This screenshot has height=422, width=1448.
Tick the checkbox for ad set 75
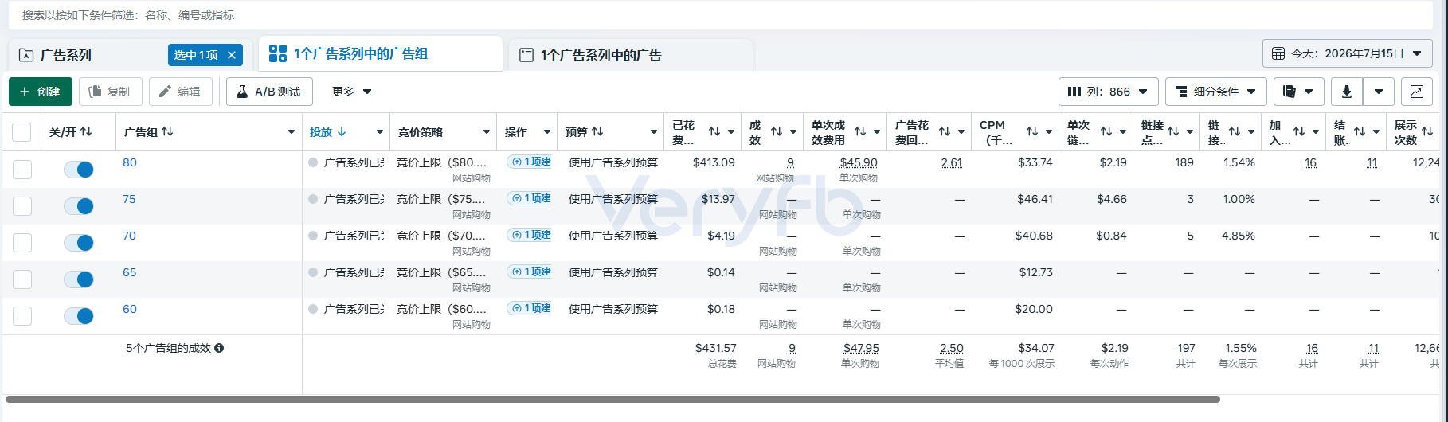click(x=22, y=206)
